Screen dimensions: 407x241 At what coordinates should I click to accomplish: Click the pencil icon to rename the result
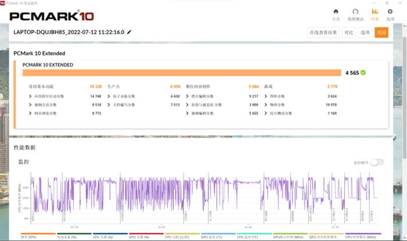click(x=129, y=32)
